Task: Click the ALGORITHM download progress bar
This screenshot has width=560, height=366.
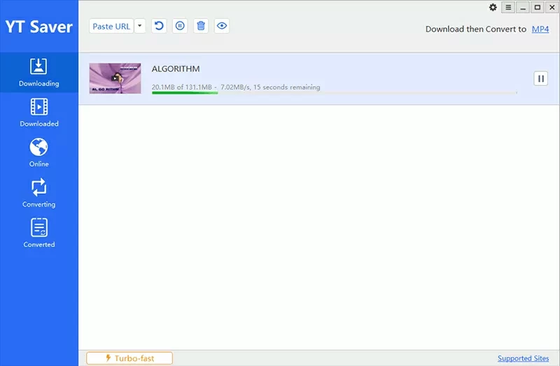Action: [334, 92]
